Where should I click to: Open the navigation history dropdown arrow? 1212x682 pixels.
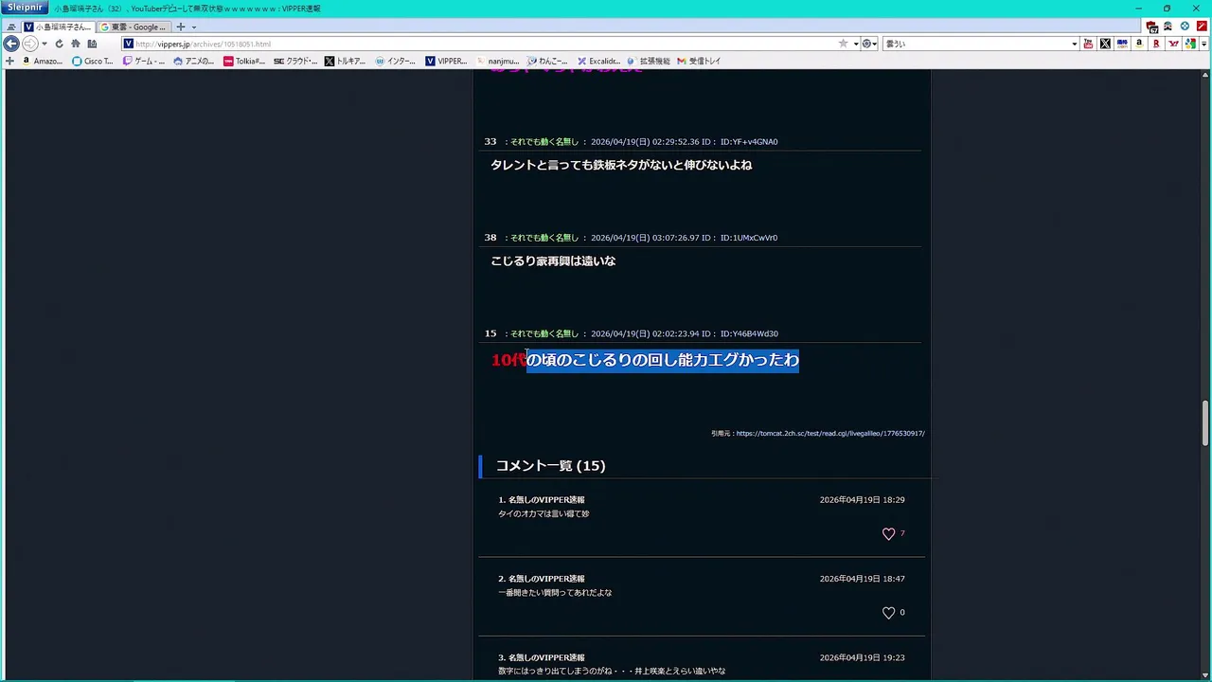[45, 44]
